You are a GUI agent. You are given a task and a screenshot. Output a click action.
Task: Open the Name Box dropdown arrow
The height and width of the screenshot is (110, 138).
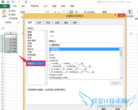16,28
